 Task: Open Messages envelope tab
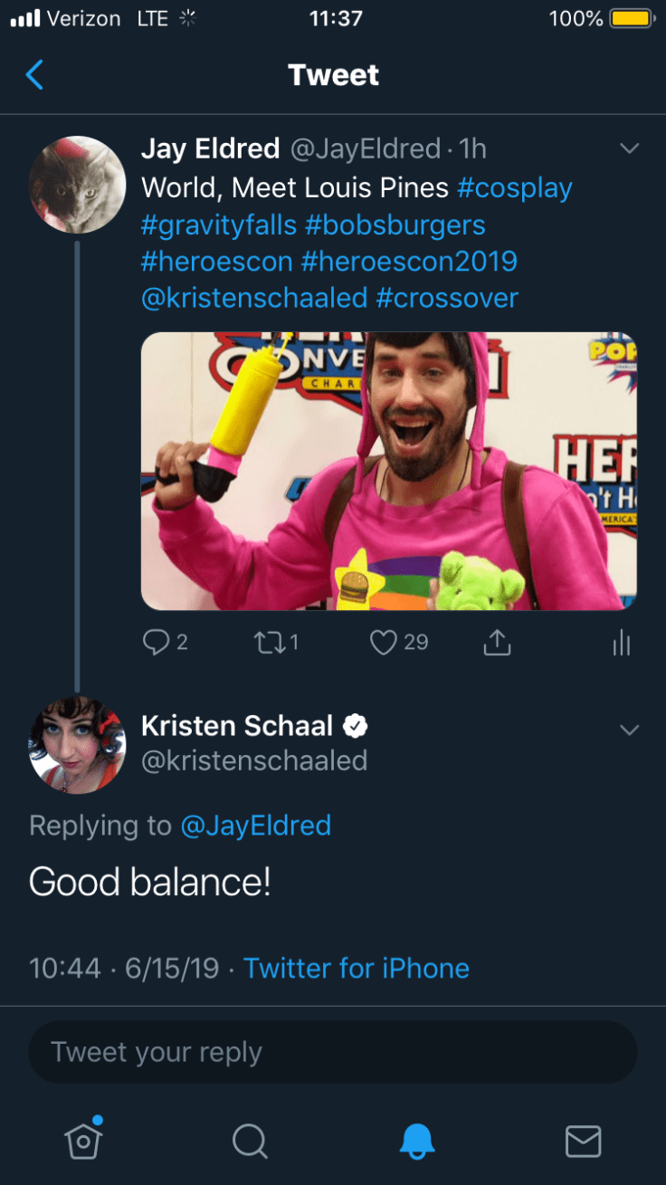tap(583, 1141)
